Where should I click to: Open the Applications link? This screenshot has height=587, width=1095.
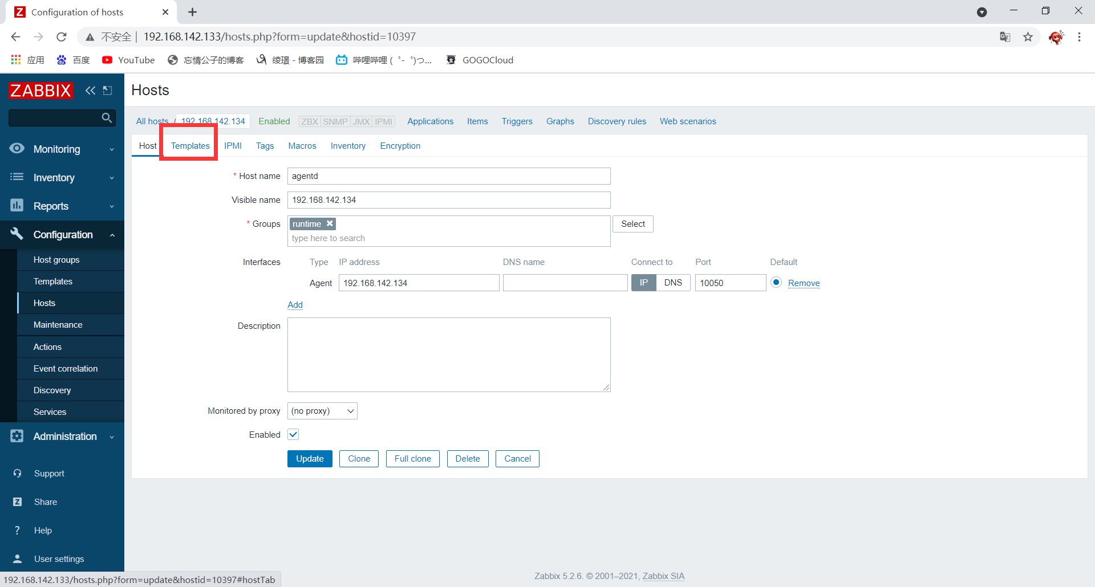tap(430, 121)
